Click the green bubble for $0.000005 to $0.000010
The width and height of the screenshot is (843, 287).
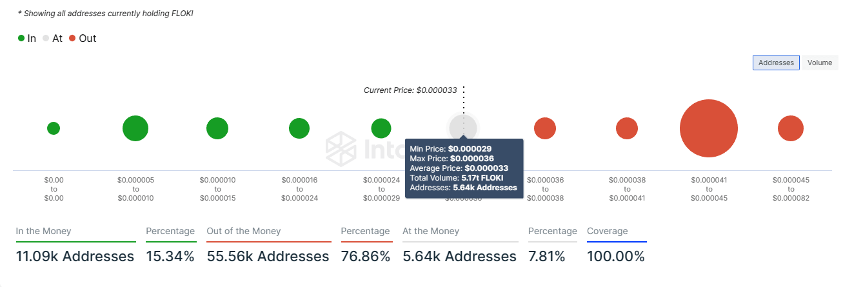(x=135, y=128)
